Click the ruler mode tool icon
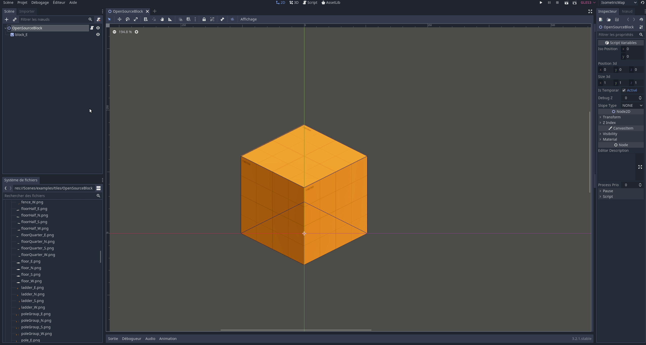 [170, 19]
